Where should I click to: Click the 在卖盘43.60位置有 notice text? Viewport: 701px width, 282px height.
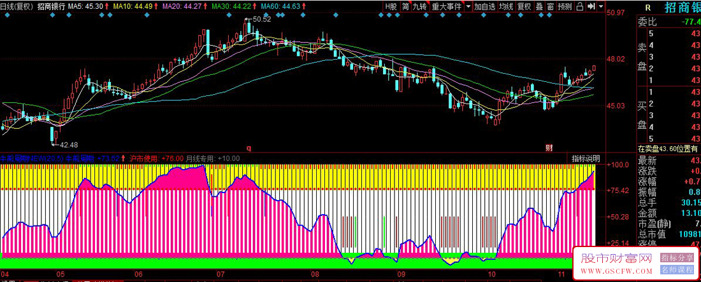[668, 149]
